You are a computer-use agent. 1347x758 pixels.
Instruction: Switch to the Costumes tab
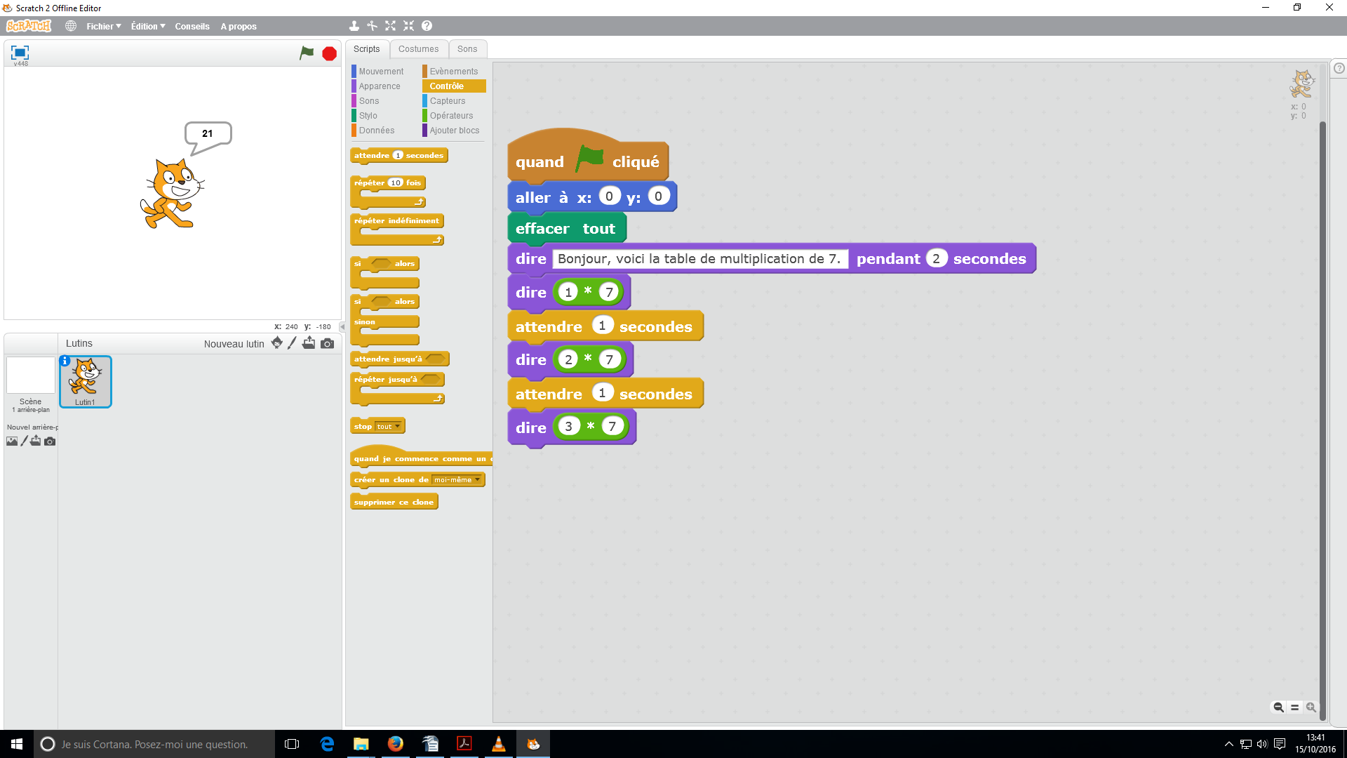(x=418, y=49)
